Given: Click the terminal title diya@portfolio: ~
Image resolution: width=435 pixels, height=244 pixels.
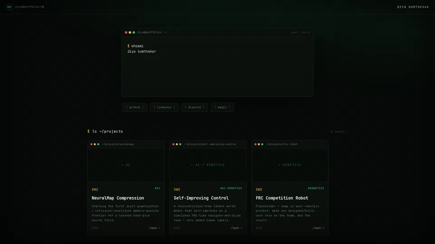Looking at the screenshot, I should [151, 33].
